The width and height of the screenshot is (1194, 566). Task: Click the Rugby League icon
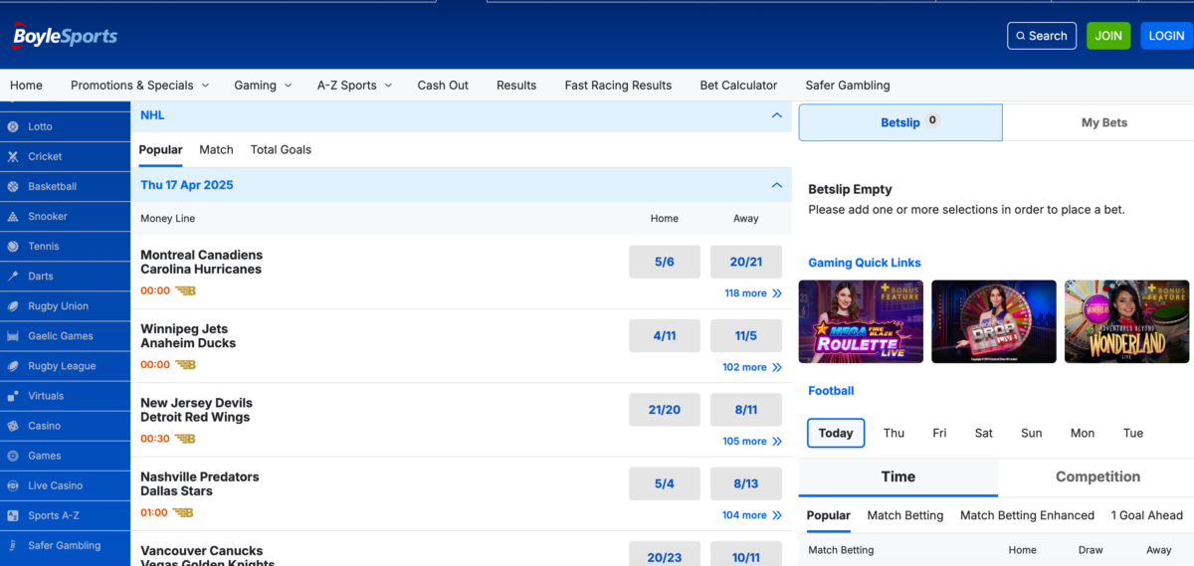click(x=13, y=366)
